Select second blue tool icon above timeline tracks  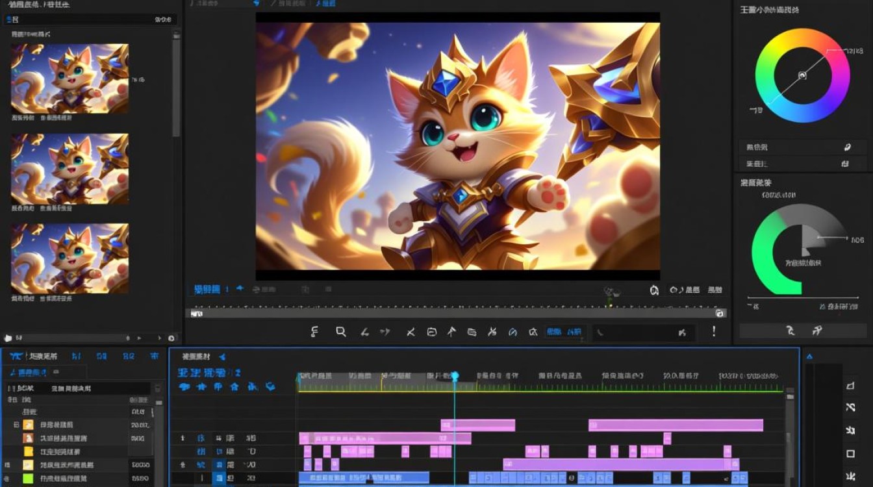pyautogui.click(x=201, y=386)
